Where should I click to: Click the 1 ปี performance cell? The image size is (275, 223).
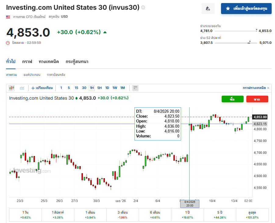(x=187, y=215)
